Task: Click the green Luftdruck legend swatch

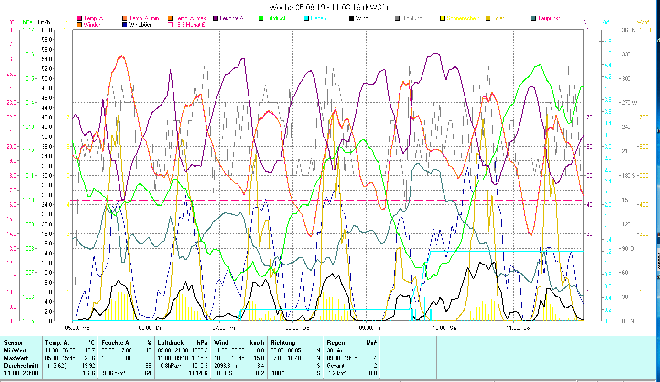Action: tap(260, 19)
